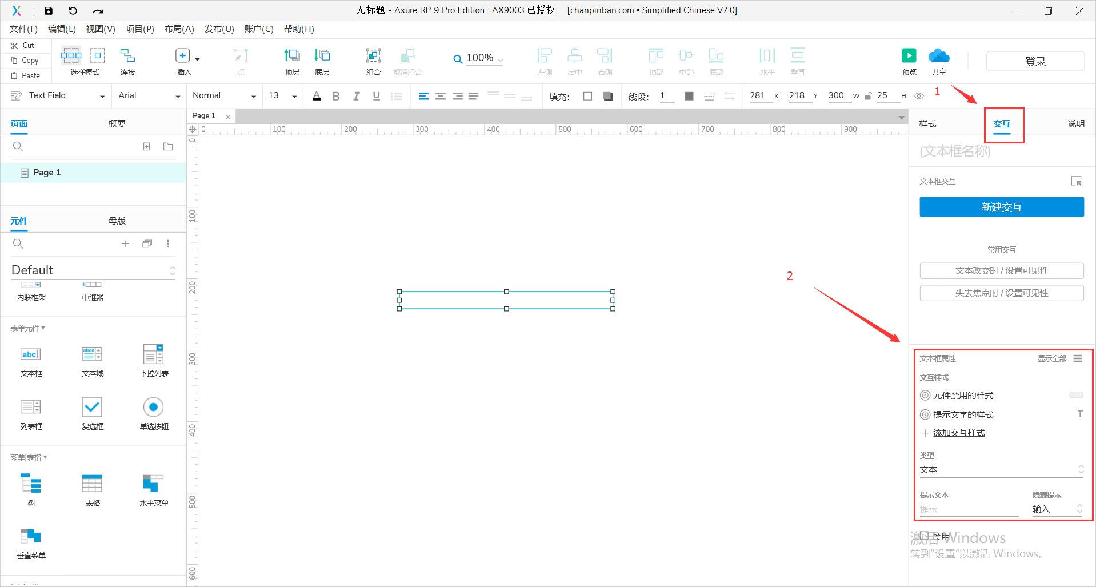This screenshot has height=587, width=1096.
Task: Click the add library plus icon
Action: click(x=125, y=244)
